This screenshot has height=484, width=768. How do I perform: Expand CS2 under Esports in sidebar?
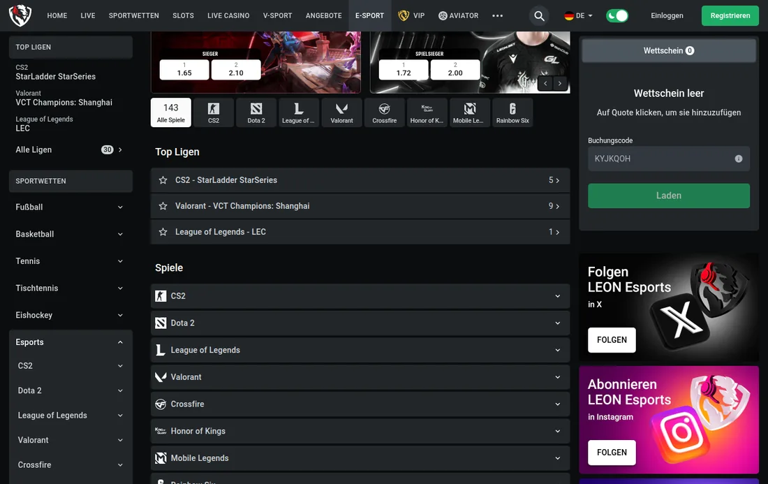click(x=71, y=366)
